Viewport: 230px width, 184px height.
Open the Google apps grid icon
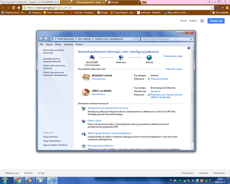(x=202, y=21)
